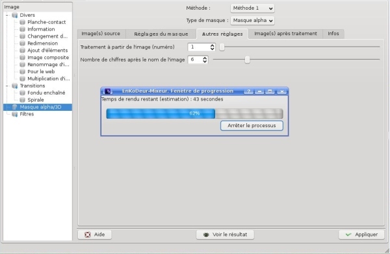390x254 pixels.
Task: Click the starting image number field
Action: pyautogui.click(x=199, y=47)
